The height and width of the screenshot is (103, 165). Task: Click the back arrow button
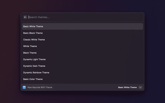pyautogui.click(x=25, y=17)
